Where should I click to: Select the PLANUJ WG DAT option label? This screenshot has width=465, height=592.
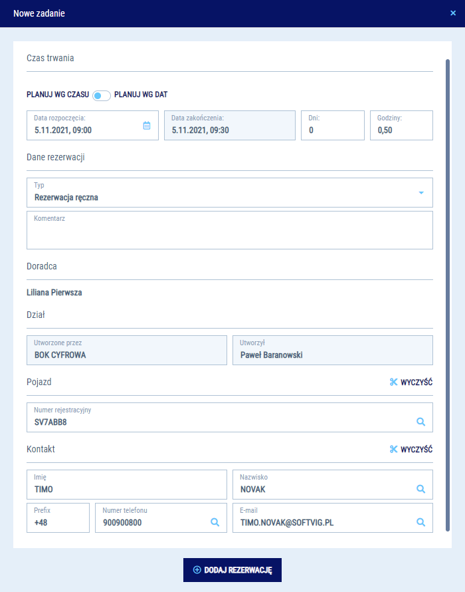click(141, 95)
